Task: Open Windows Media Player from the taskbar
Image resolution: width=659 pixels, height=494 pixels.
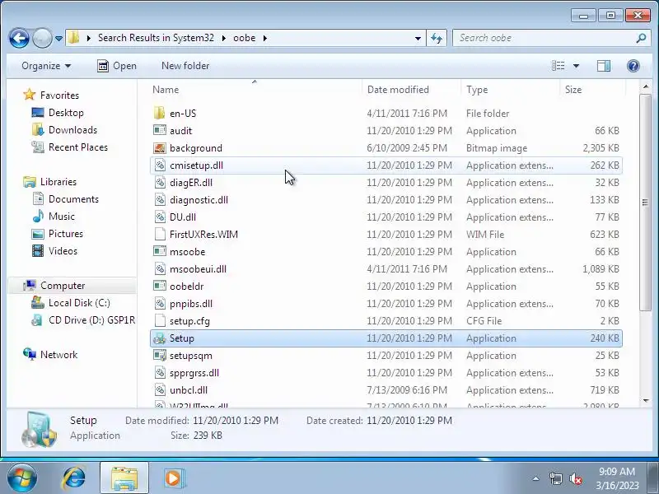Action: (x=173, y=478)
